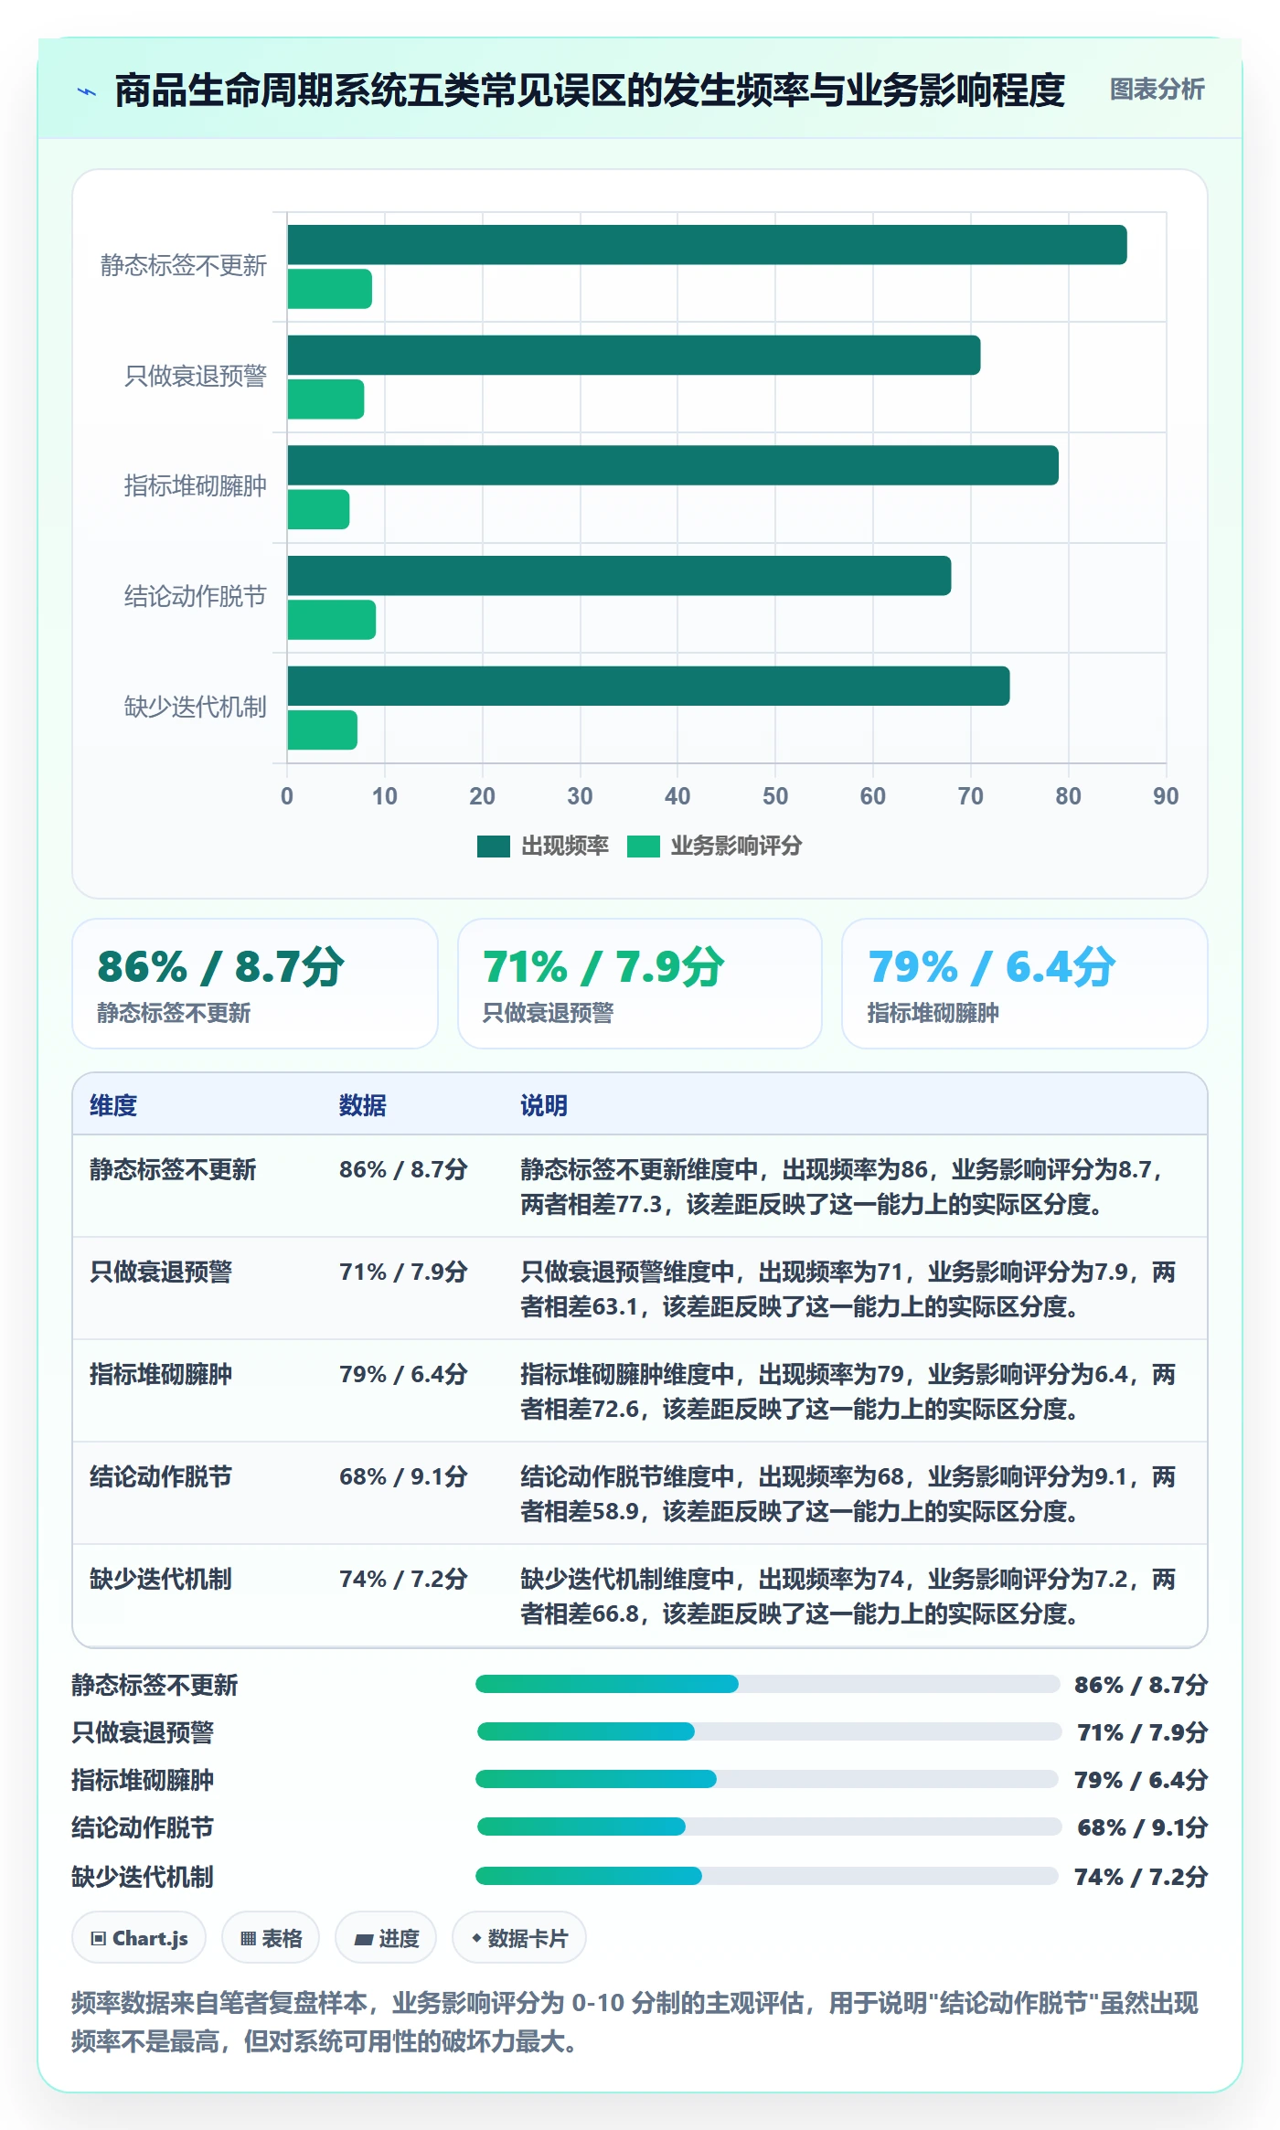Image resolution: width=1280 pixels, height=2130 pixels.
Task: Open the 79% / 6.4分 data card
Action: [1025, 984]
